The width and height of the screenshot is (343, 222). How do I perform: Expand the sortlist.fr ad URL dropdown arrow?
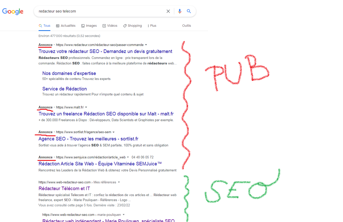(113, 132)
